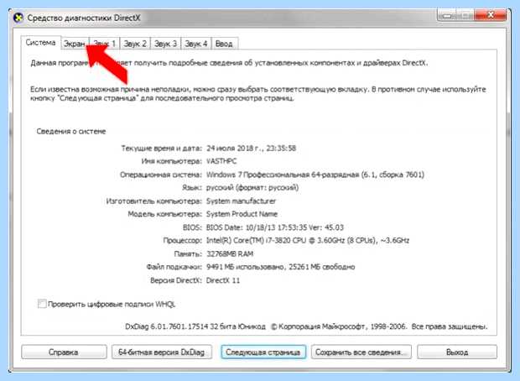Select the Звук 3 tab
Image resolution: width=520 pixels, height=381 pixels.
point(165,44)
